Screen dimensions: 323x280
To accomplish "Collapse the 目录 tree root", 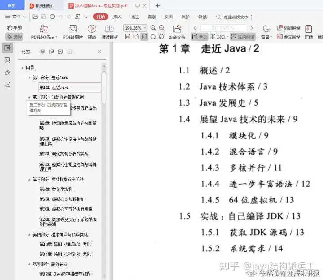I will coord(22,68).
